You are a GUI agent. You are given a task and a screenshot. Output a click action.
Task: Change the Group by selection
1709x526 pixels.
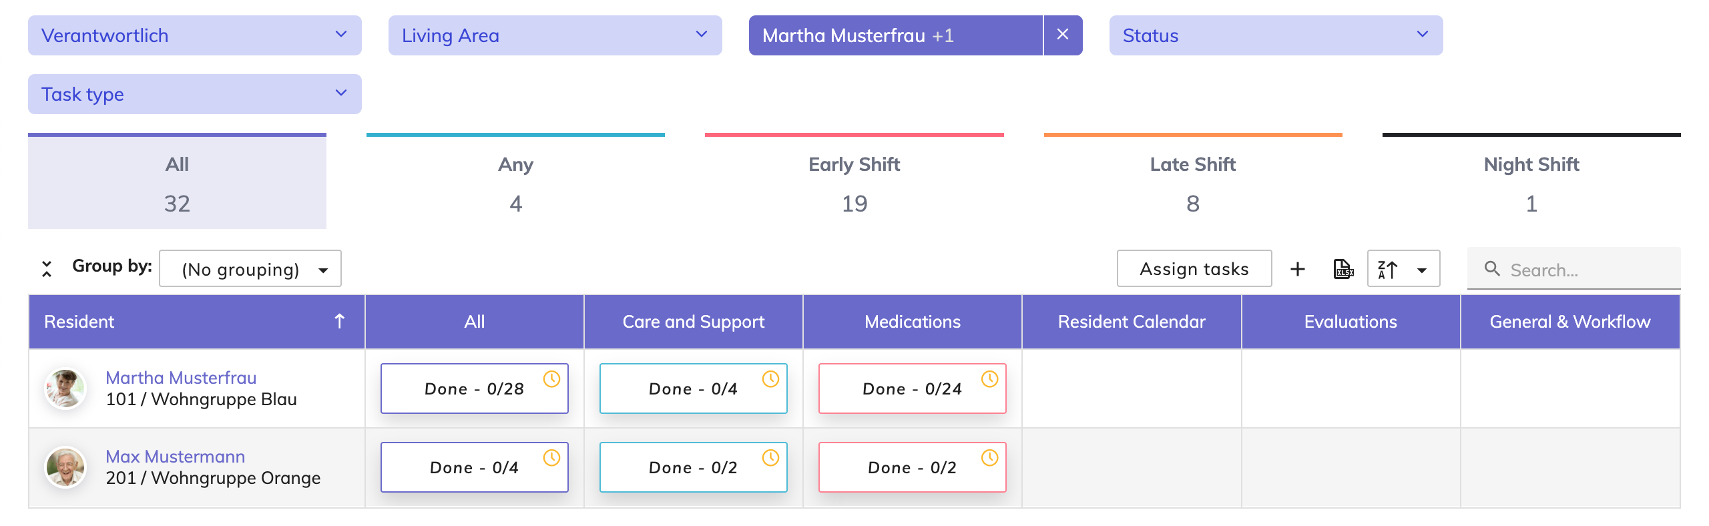coord(250,269)
